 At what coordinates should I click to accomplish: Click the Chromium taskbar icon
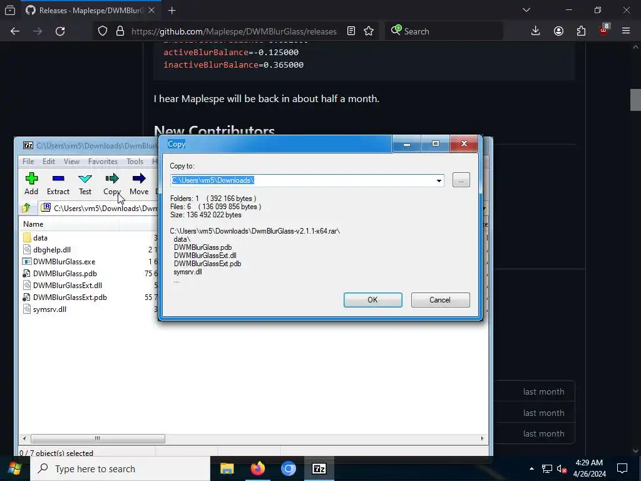point(288,468)
